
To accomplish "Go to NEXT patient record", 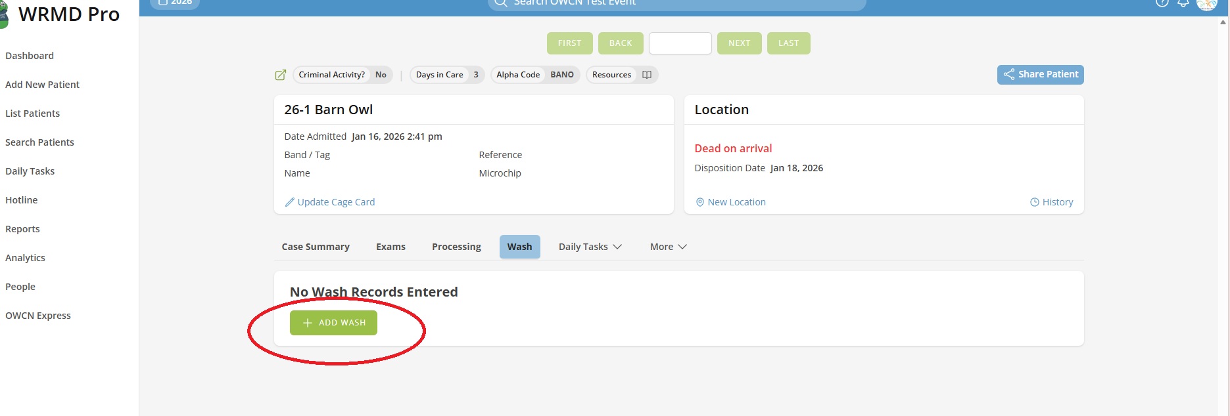I will coord(740,43).
